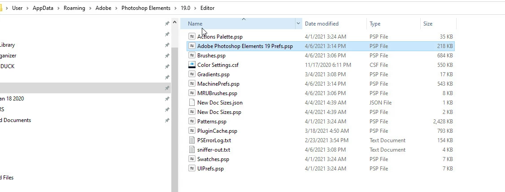The height and width of the screenshot is (192, 505).
Task: Click the 11/17/2020 6:11 PM date cell
Action: [328, 65]
